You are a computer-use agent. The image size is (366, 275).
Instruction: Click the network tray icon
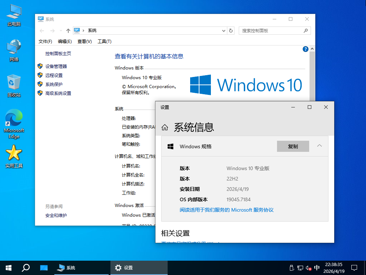click(300, 268)
